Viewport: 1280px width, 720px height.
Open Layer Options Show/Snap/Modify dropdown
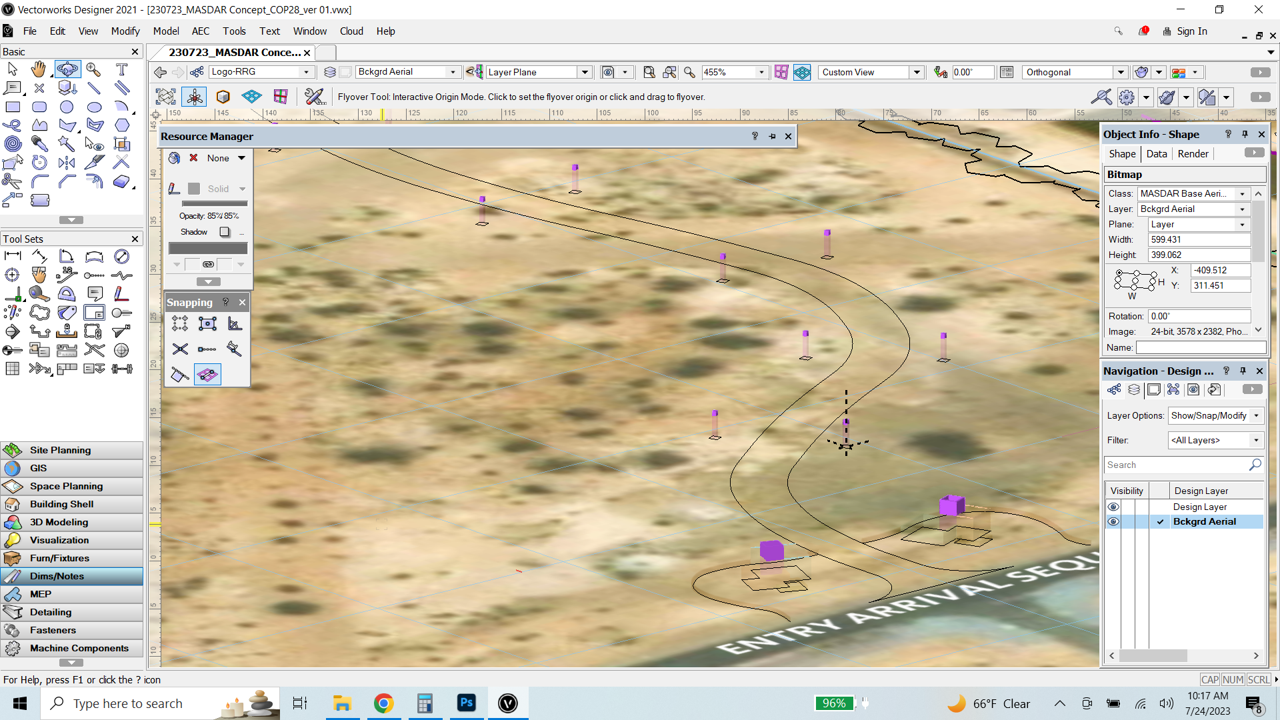tap(1256, 416)
